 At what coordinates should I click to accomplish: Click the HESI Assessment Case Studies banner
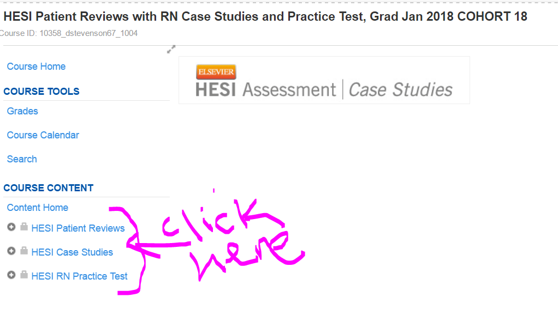point(324,80)
